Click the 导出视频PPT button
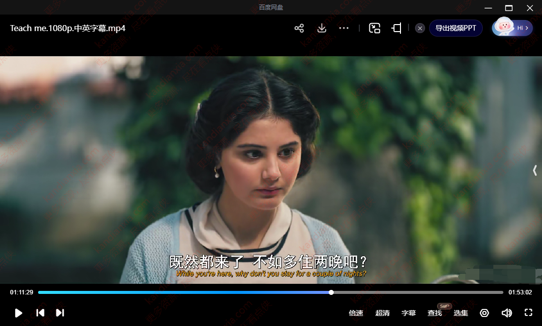Screen dimensions: 542x326 tap(456, 28)
